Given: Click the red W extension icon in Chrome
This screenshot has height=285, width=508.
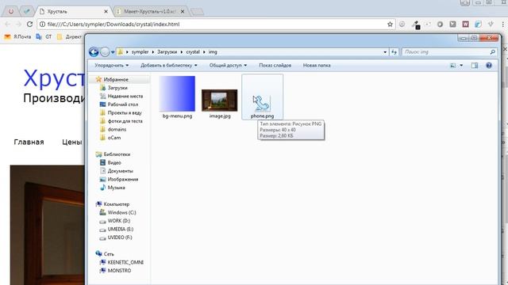Looking at the screenshot, I should 465,25.
